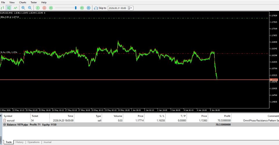Image resolution: width=279 pixels, height=145 pixels.
Task: Select the eurusd order icon
Action: [5, 121]
